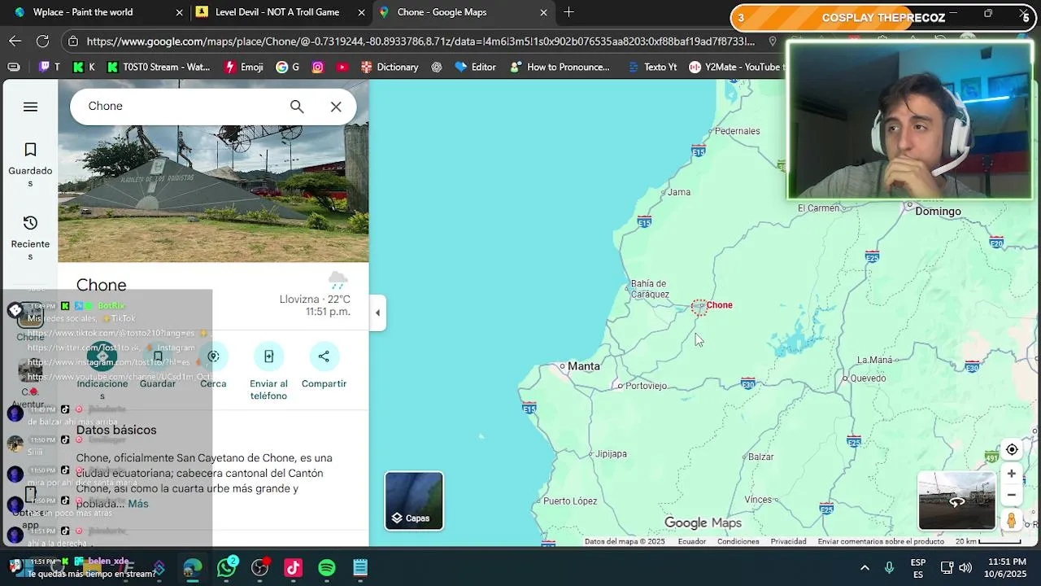The width and height of the screenshot is (1041, 586).
Task: Click the Manta city label on map
Action: pos(583,366)
